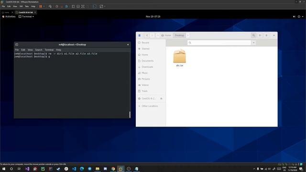This screenshot has height=172, width=306.
Task: Open the search filter dropdown in Files
Action: click(x=254, y=43)
